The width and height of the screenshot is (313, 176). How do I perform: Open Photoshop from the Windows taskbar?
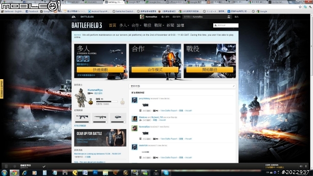(x=95, y=173)
